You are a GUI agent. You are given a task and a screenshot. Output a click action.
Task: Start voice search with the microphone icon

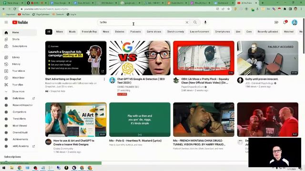coord(205,22)
